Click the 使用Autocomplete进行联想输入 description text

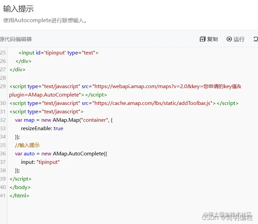coord(45,21)
